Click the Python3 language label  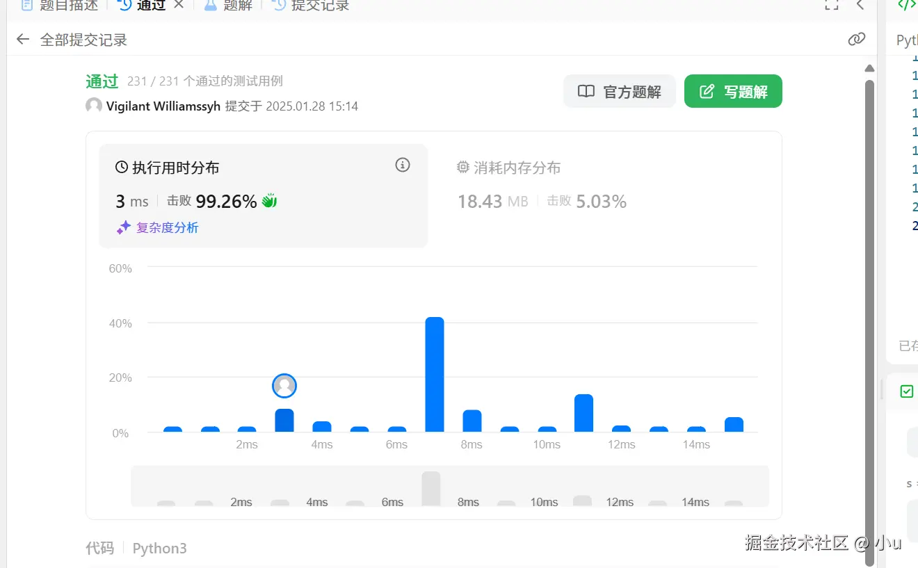click(x=160, y=548)
